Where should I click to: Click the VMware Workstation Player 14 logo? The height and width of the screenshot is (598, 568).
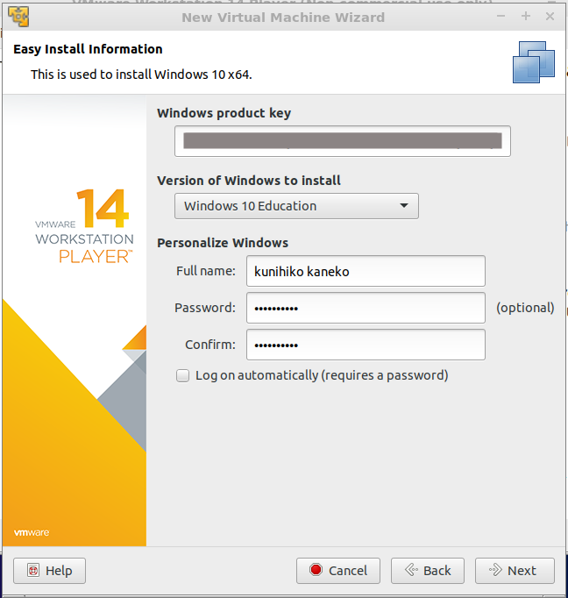[85, 226]
